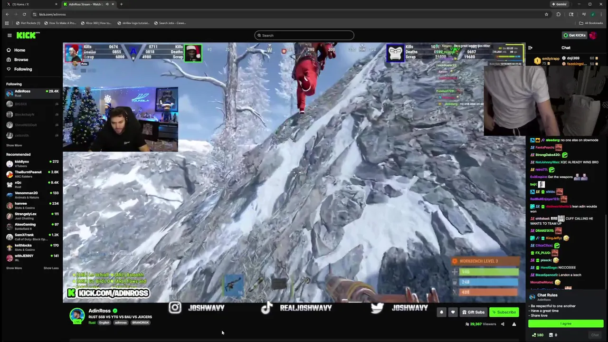Open Search Jobs bookmark

(170, 23)
